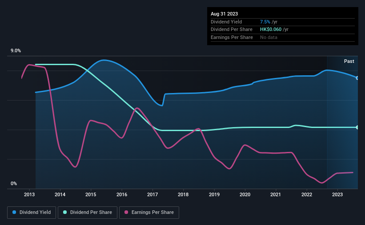
Task: Click the Past region label
Action: 349,61
